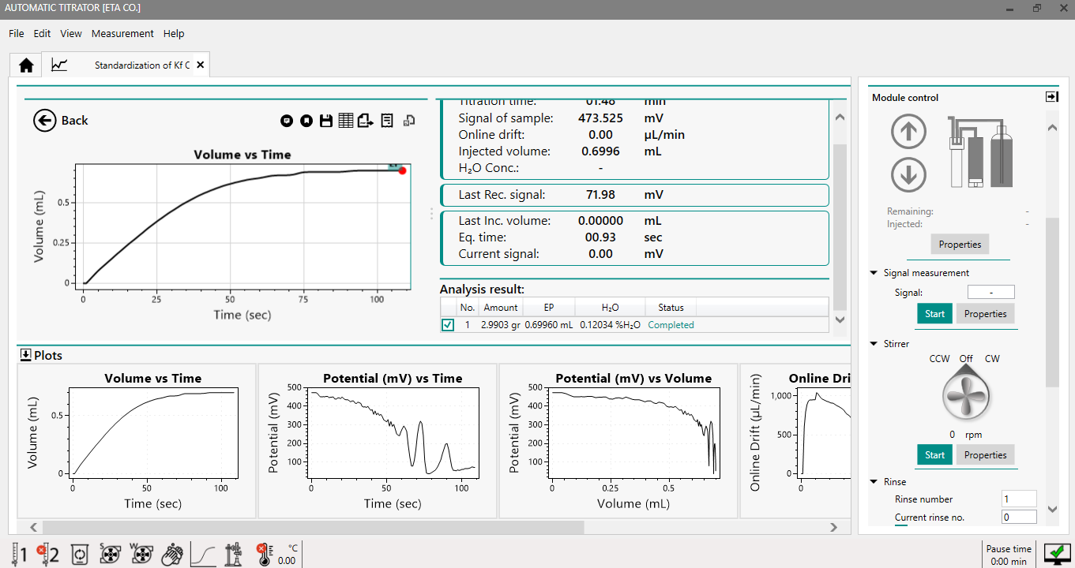Collapse the Stirrer section
Image resolution: width=1075 pixels, height=568 pixels.
[874, 344]
